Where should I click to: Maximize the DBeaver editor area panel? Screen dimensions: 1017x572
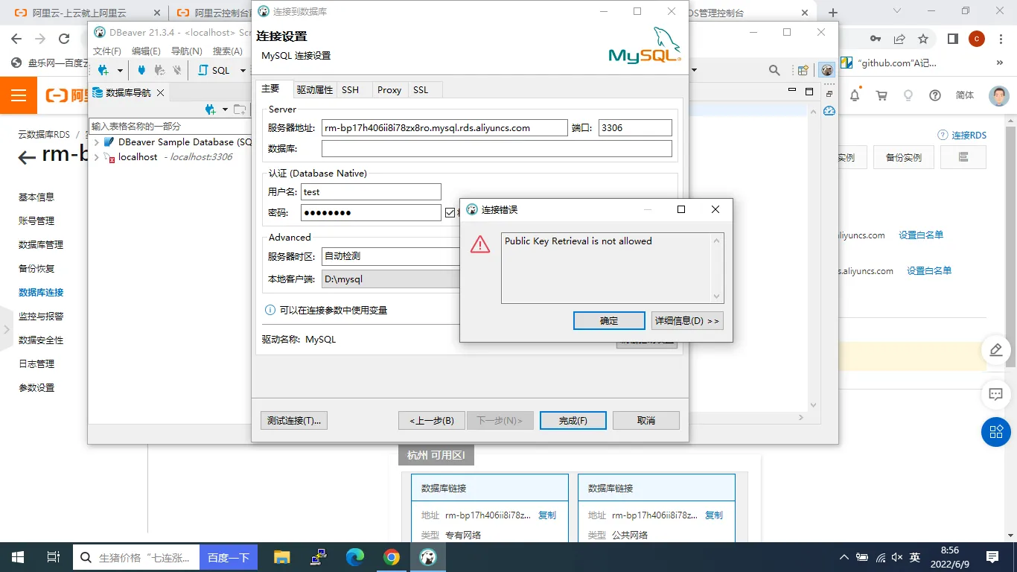click(x=809, y=92)
